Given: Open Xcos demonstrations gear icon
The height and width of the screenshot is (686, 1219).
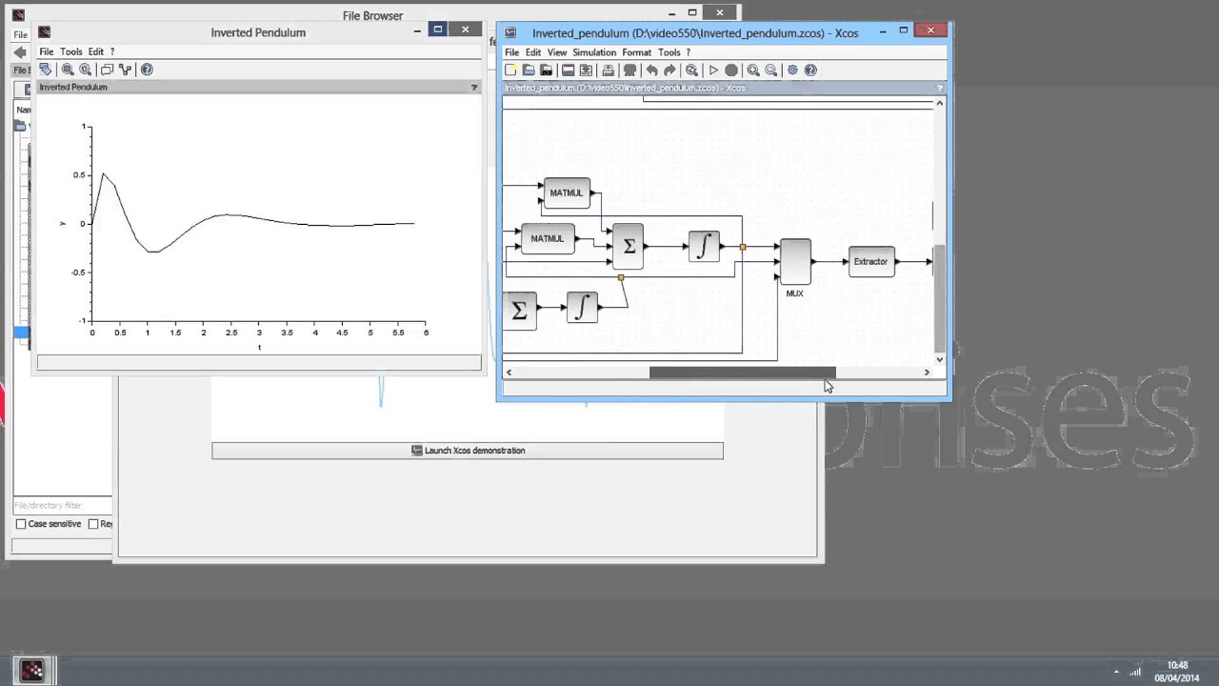Looking at the screenshot, I should tap(792, 70).
